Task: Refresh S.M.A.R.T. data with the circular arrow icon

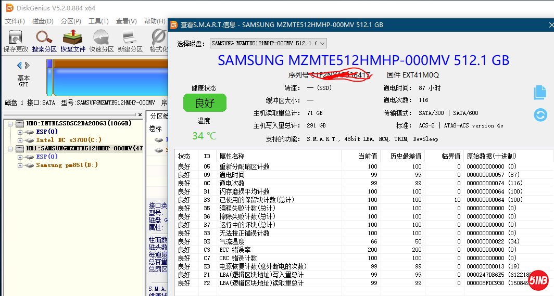Action: click(x=540, y=114)
